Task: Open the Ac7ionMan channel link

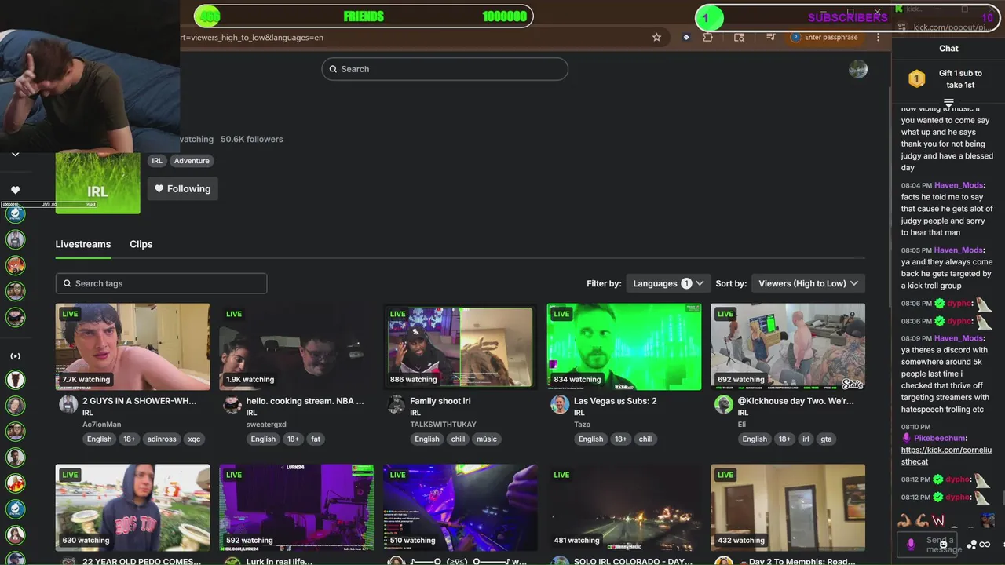Action: click(x=102, y=425)
